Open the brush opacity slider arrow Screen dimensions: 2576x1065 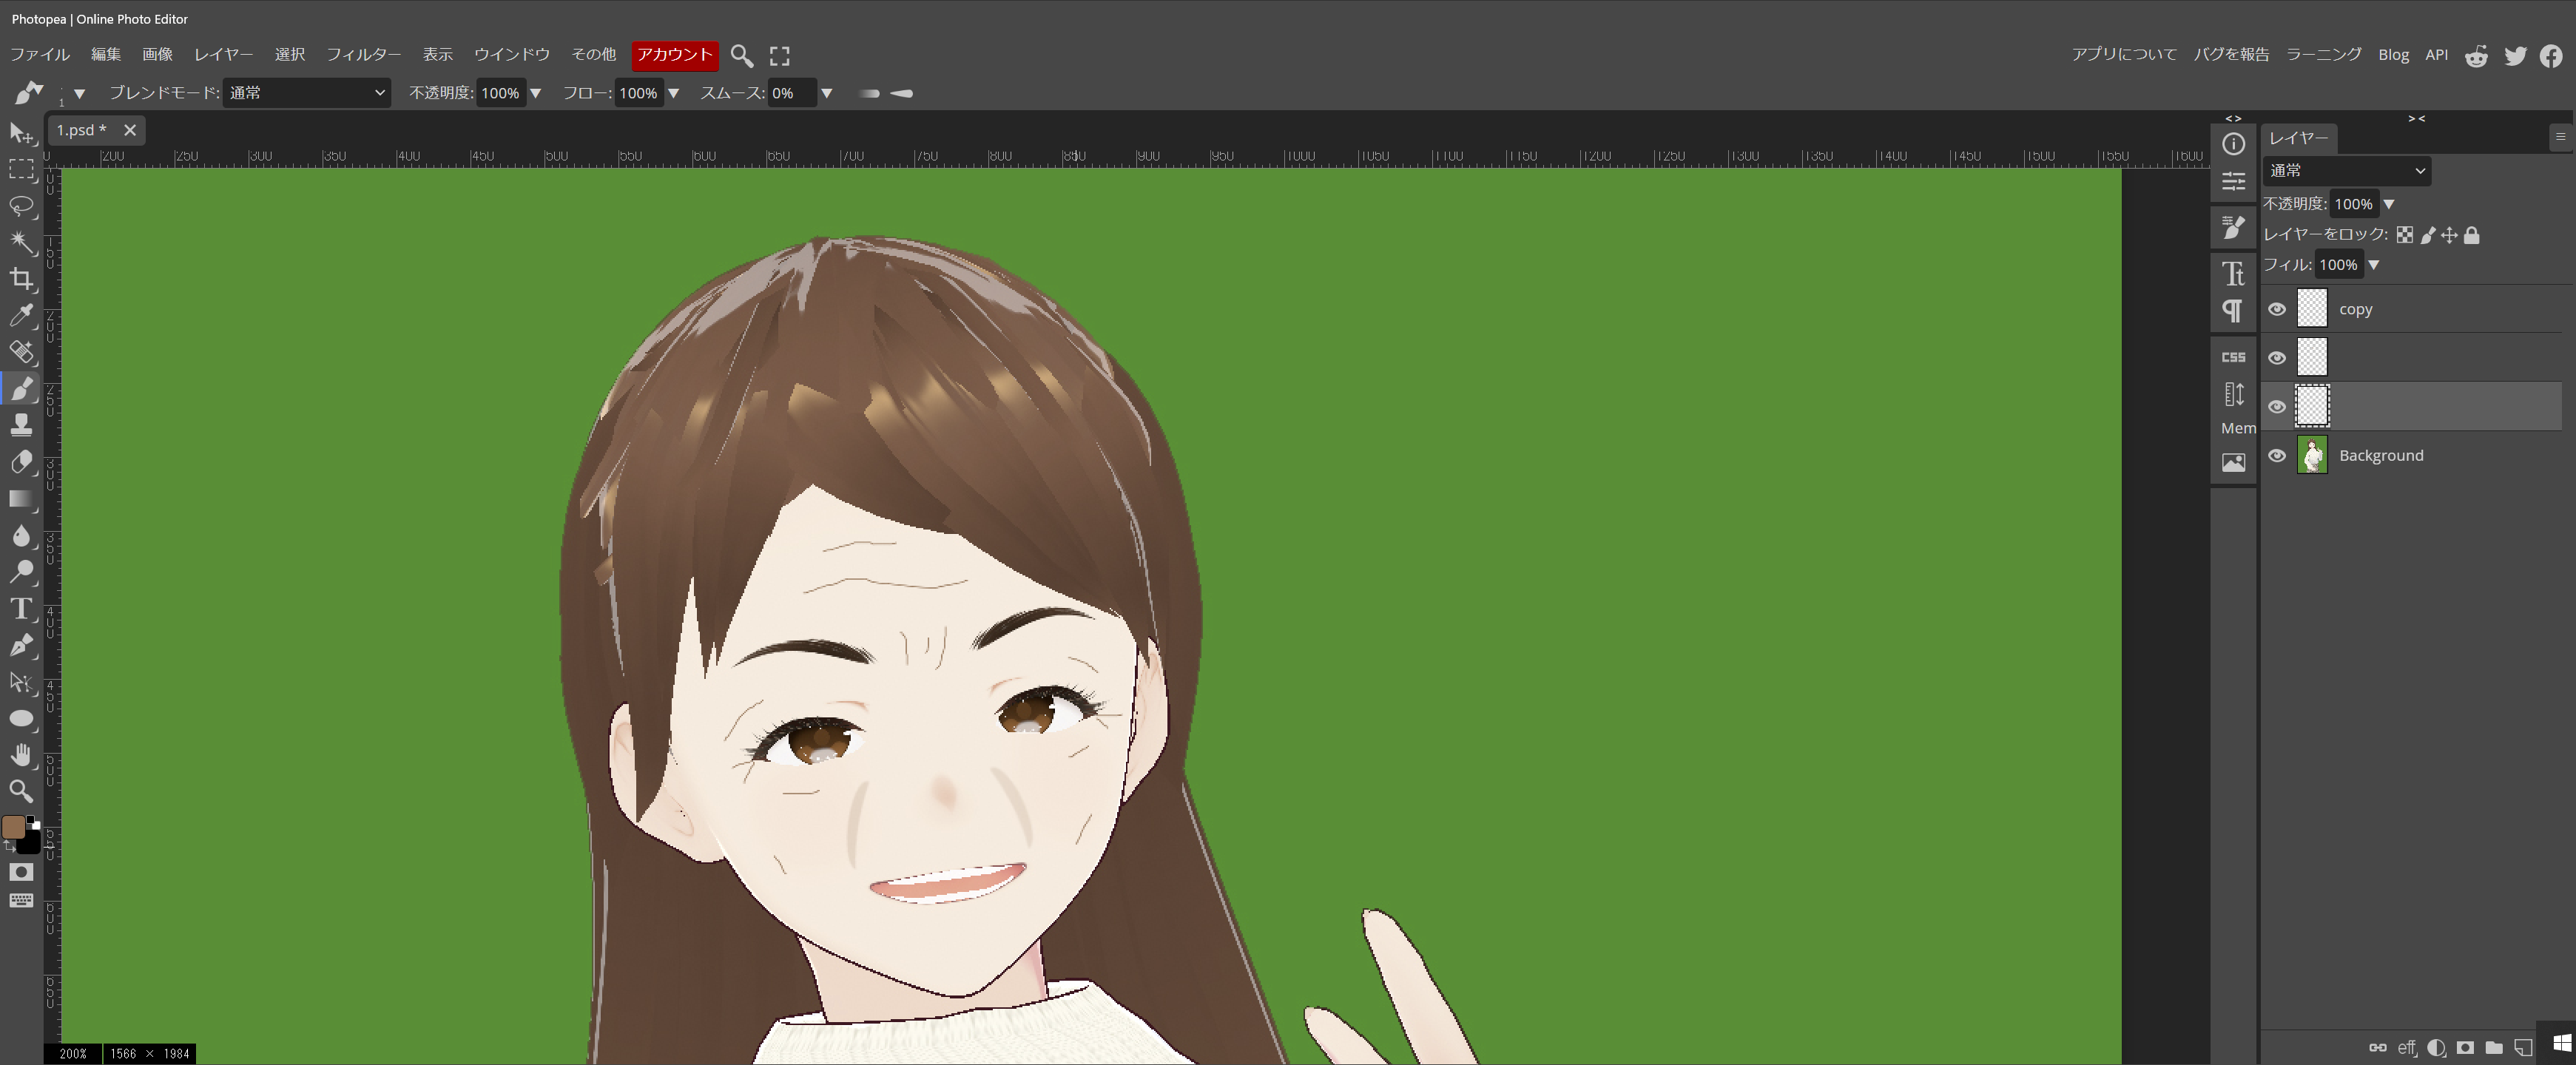point(536,93)
